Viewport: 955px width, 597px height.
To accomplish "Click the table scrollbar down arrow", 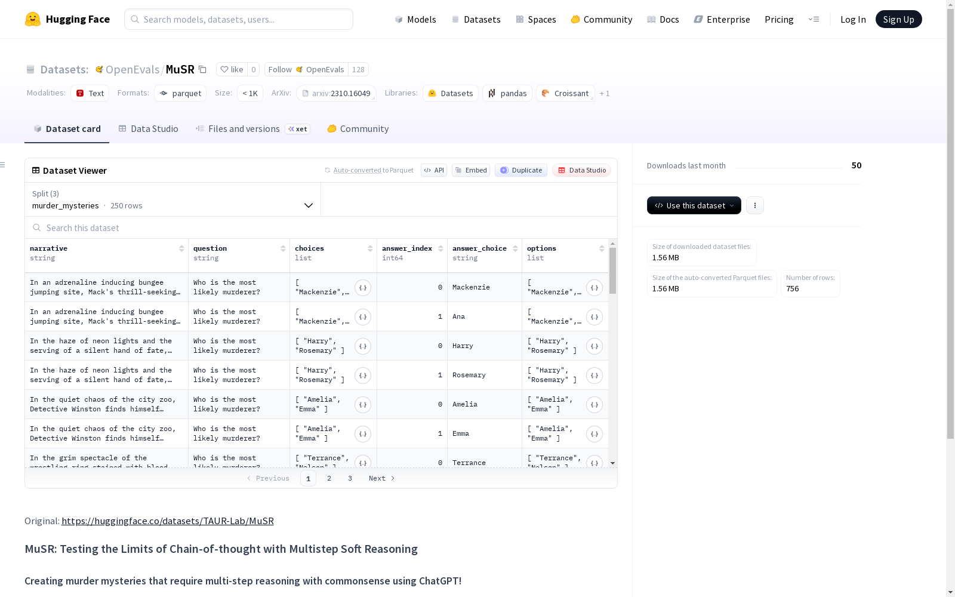I will (612, 463).
